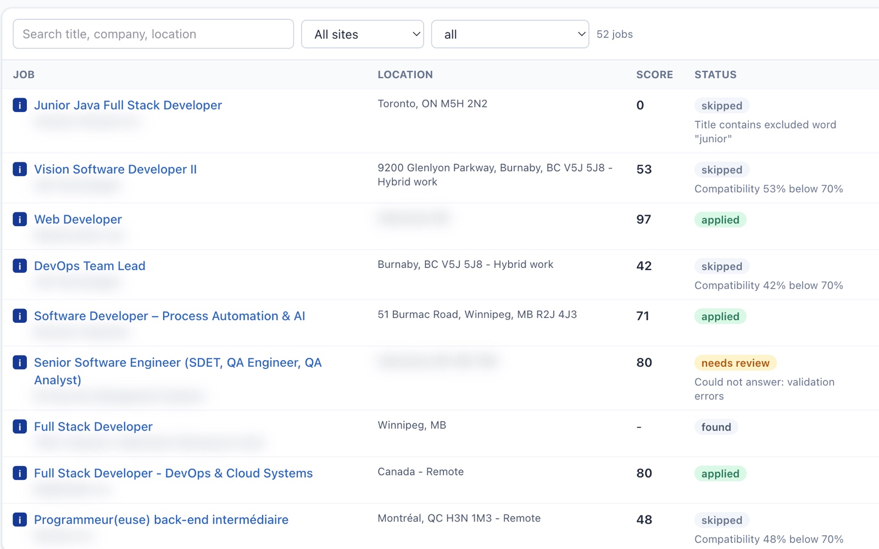The height and width of the screenshot is (549, 879).
Task: Open Junior Java Full Stack Developer job link
Action: tap(128, 105)
